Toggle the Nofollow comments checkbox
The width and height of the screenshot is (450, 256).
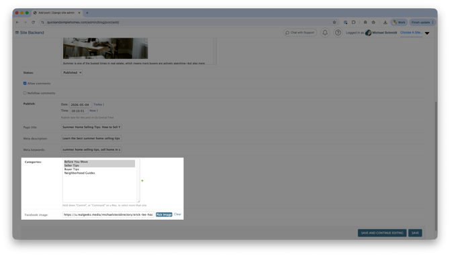25,93
